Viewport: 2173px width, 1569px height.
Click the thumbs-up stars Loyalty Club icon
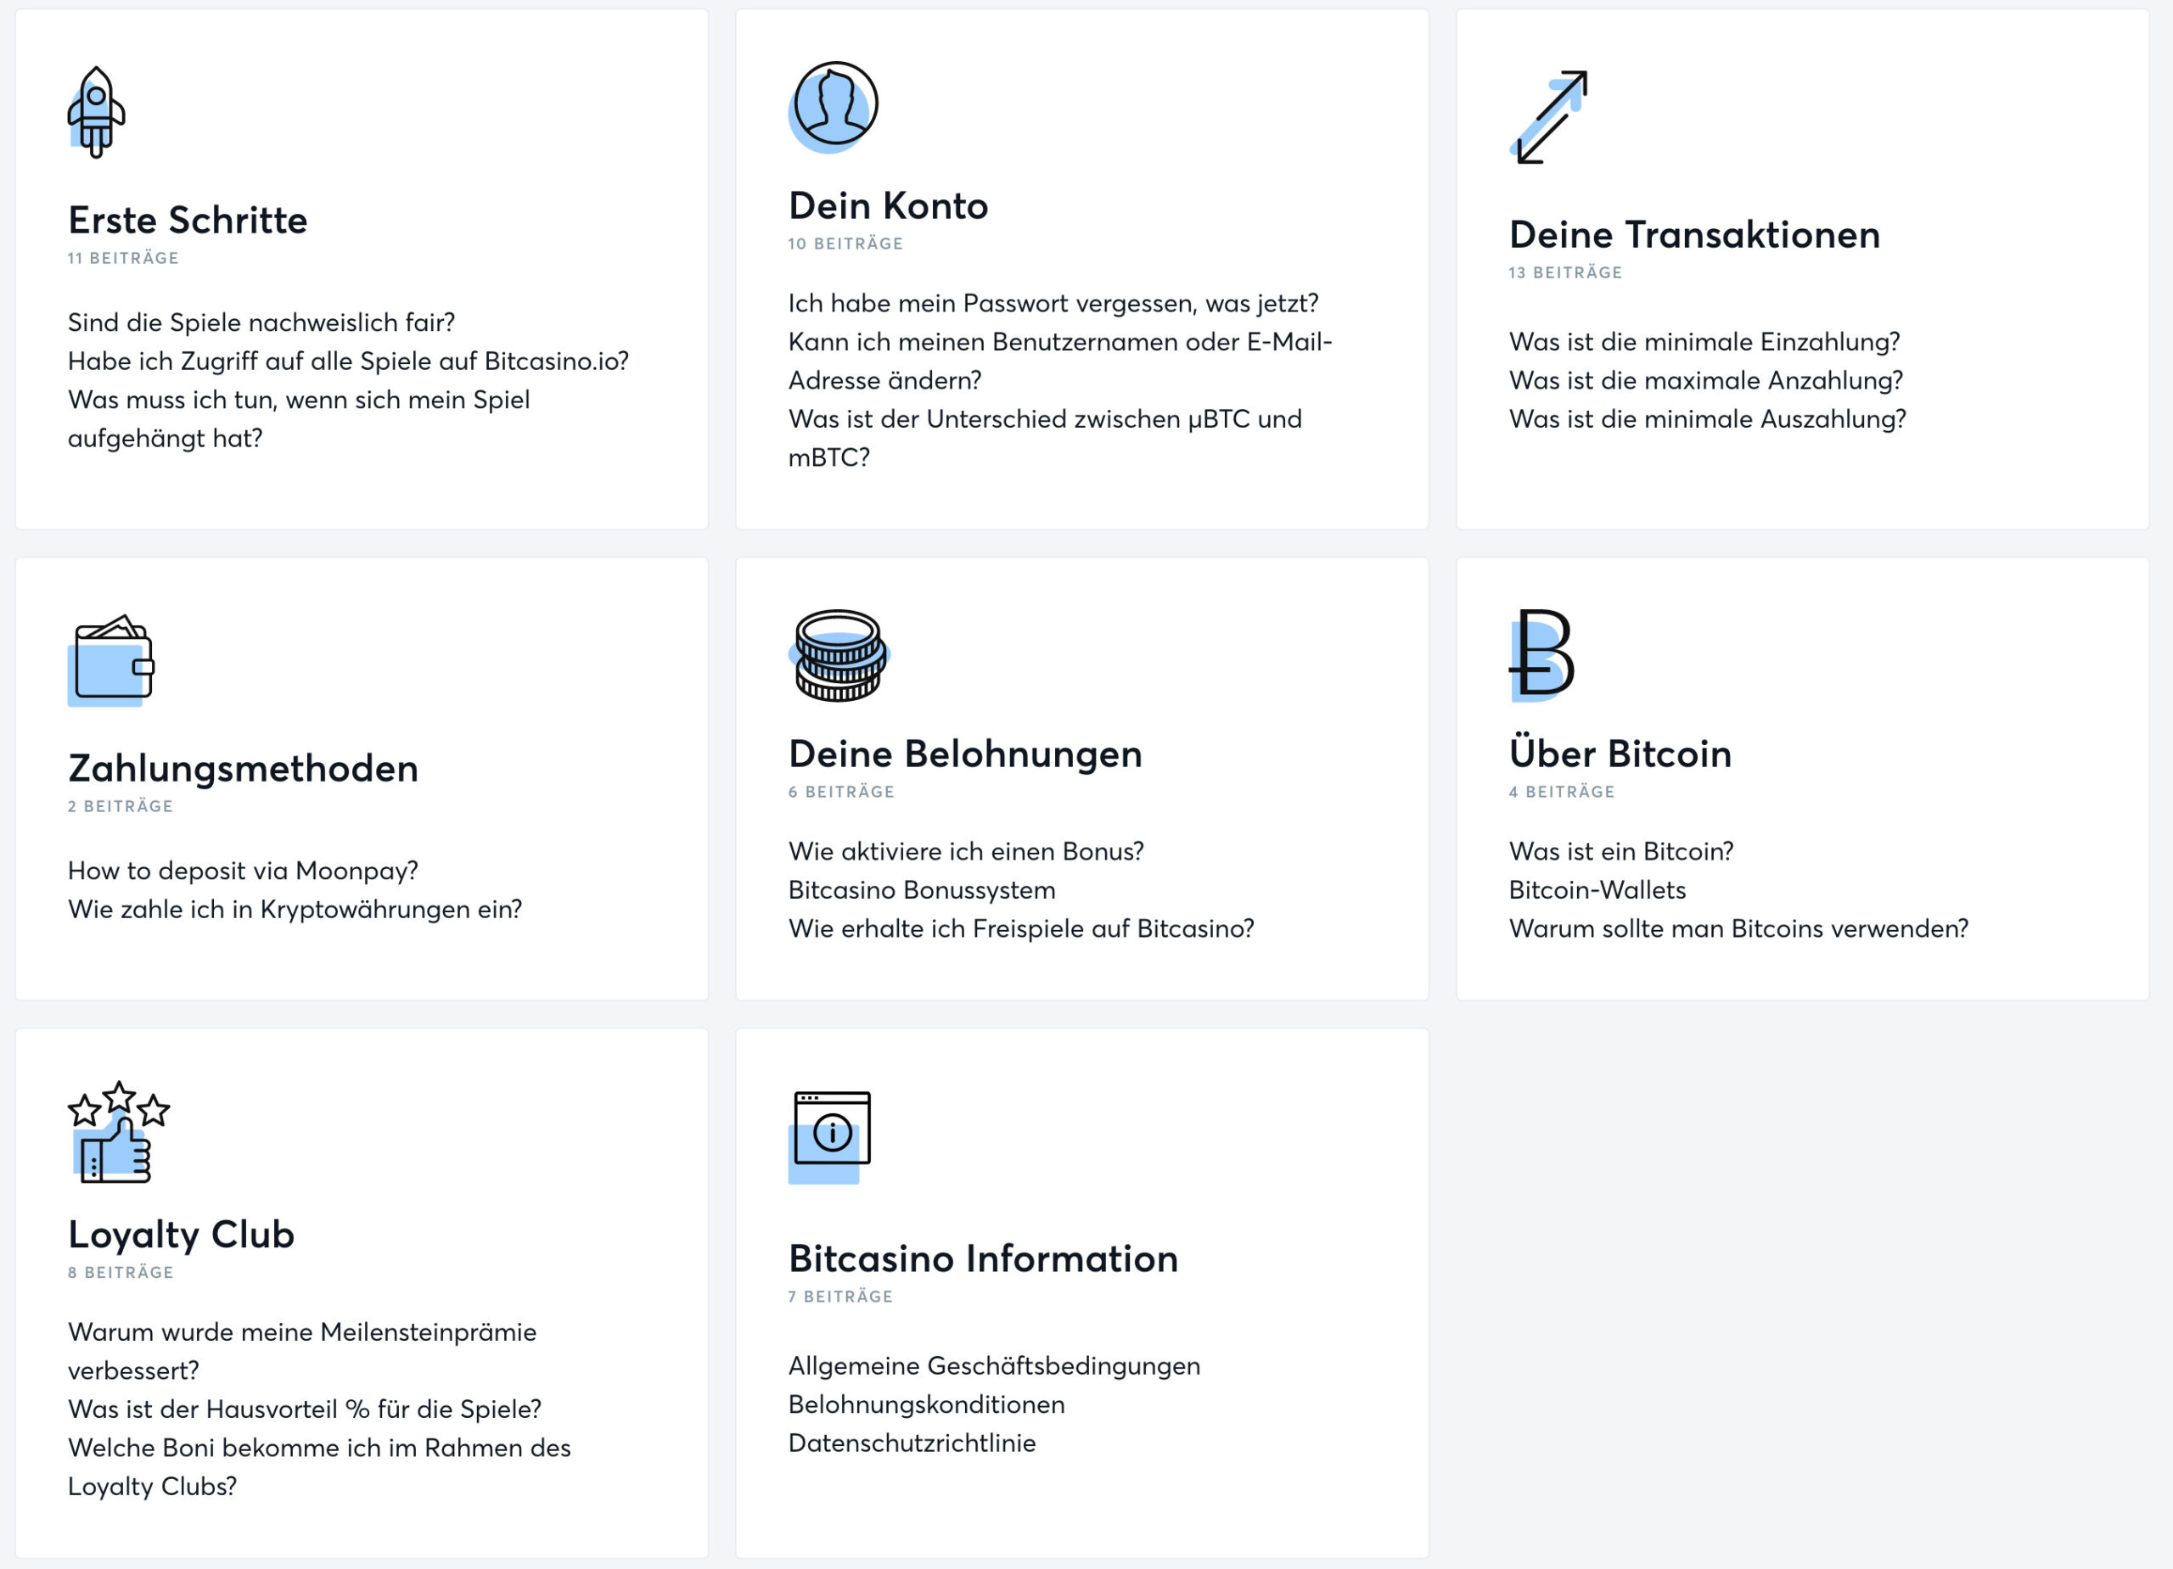118,1132
